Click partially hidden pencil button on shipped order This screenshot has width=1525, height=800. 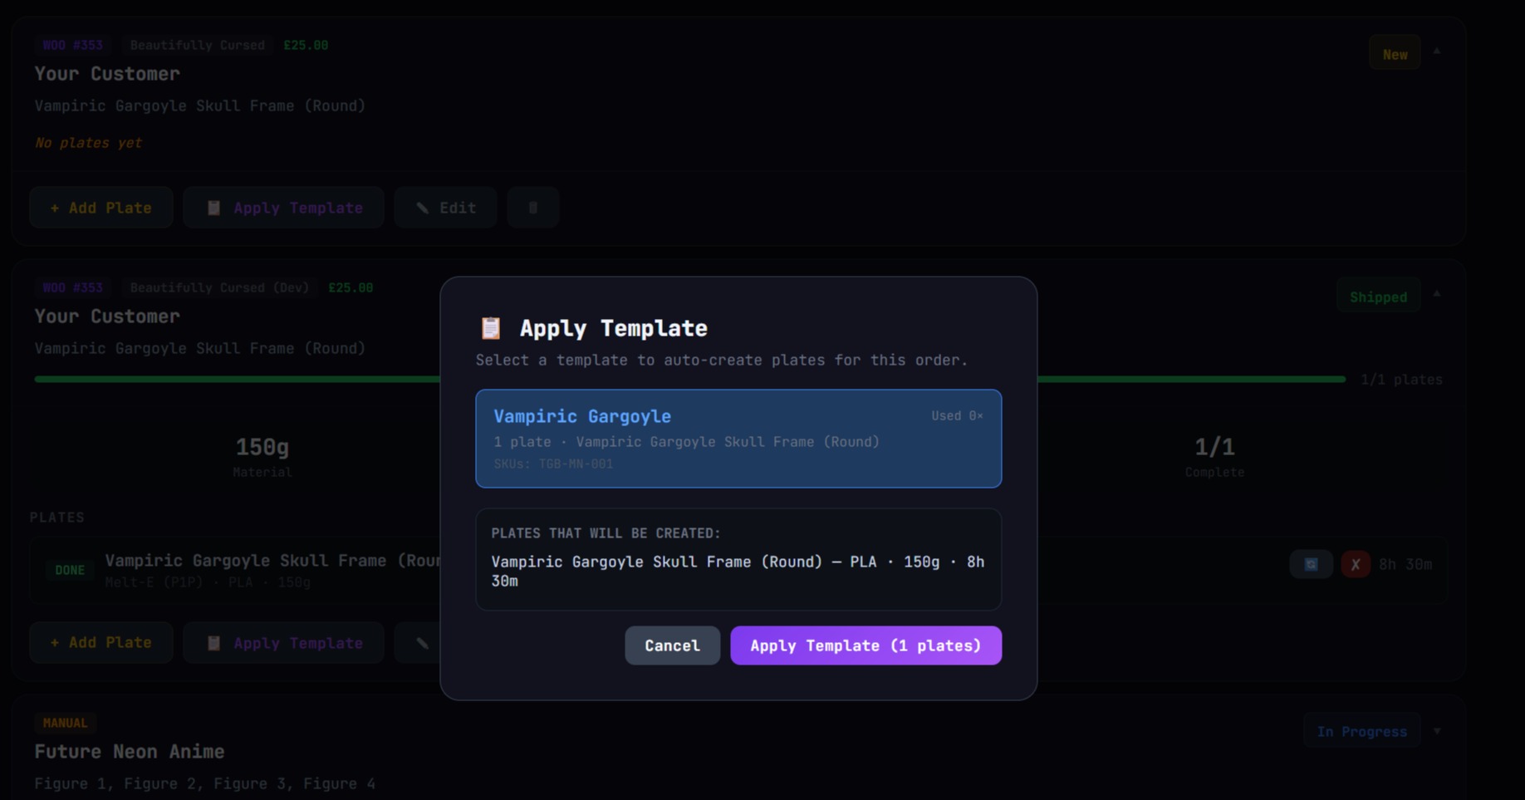(421, 643)
